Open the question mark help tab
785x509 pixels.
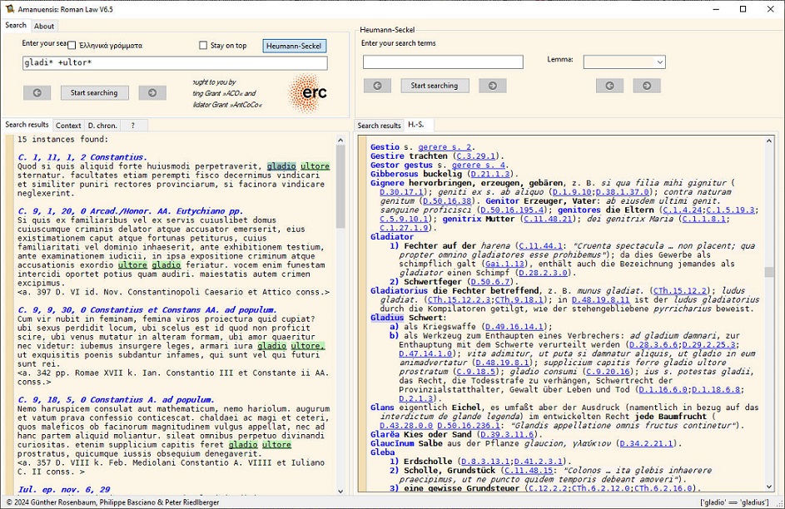[132, 126]
